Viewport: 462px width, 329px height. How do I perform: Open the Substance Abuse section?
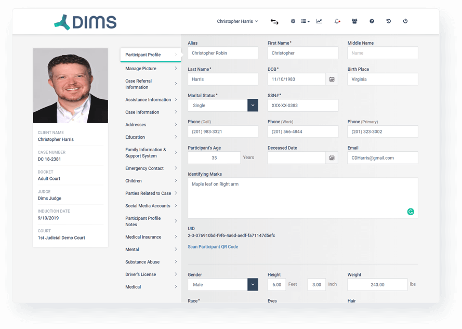[x=151, y=262]
